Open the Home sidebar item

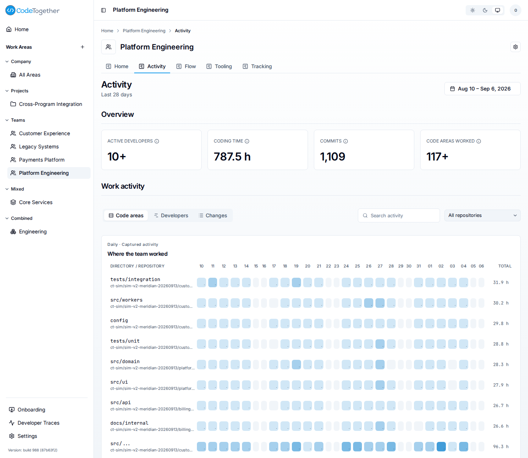pyautogui.click(x=47, y=29)
